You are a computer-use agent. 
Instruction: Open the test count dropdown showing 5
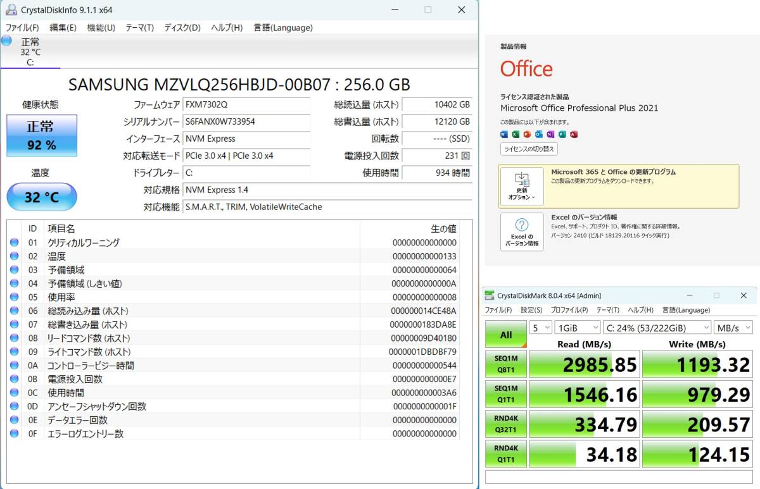point(540,328)
